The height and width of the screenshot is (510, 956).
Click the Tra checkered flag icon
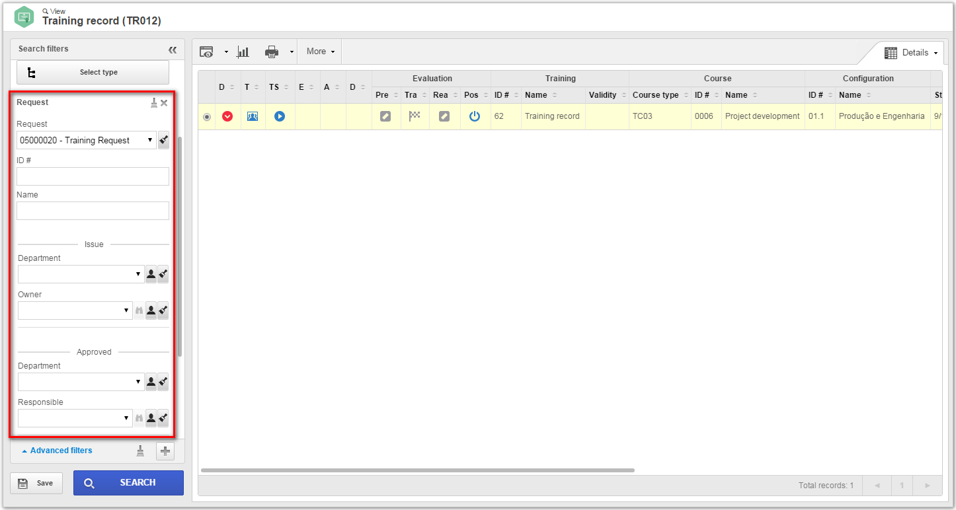tap(415, 116)
